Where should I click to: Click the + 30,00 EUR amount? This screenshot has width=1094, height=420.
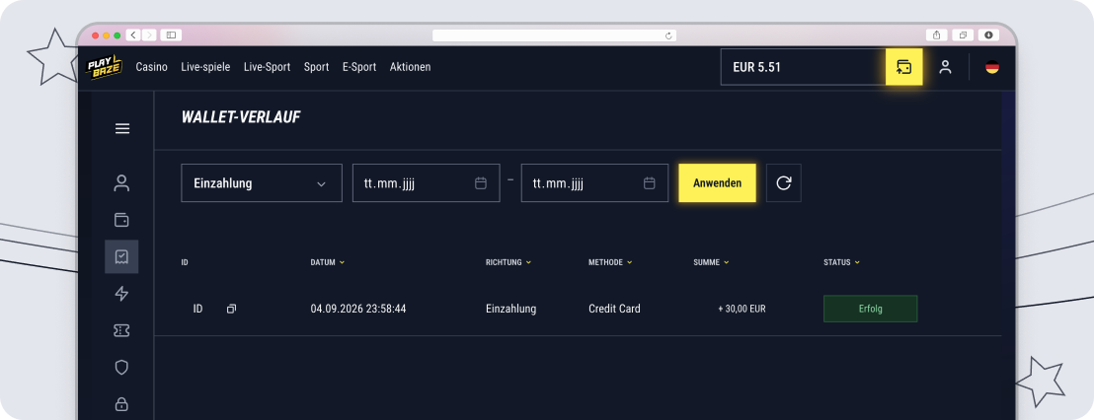tap(742, 309)
